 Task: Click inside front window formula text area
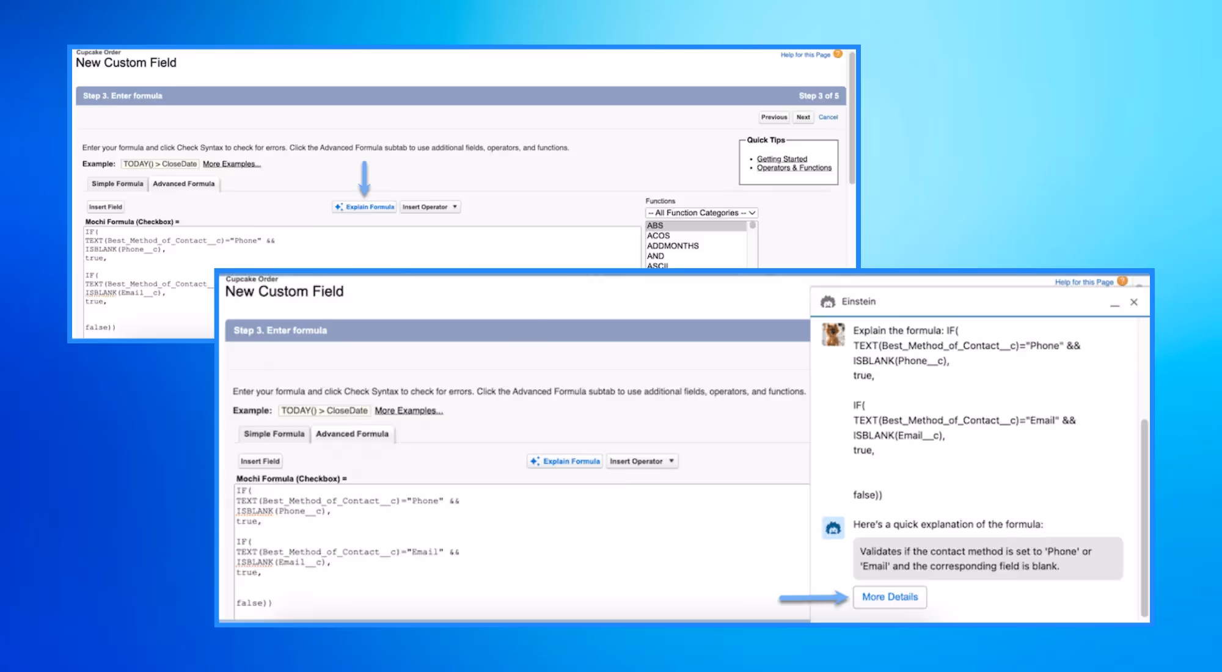point(521,552)
